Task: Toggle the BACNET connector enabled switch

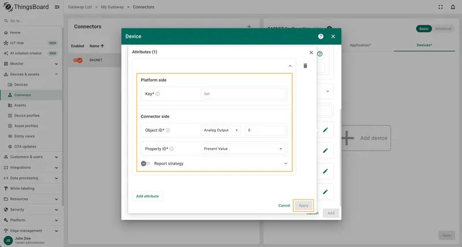Action: pyautogui.click(x=78, y=60)
